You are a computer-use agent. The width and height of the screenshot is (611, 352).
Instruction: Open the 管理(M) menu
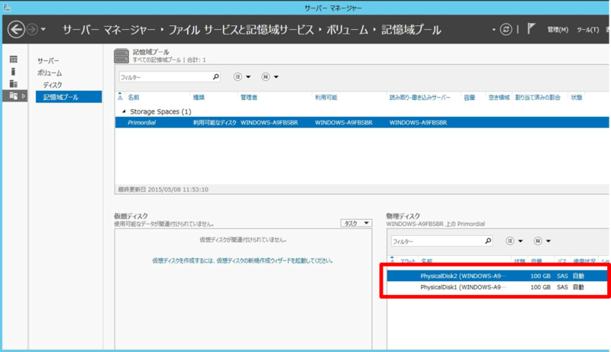(x=558, y=30)
